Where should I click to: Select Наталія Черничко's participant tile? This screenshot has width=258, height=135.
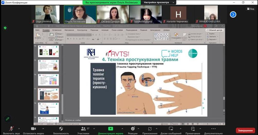click(x=178, y=14)
